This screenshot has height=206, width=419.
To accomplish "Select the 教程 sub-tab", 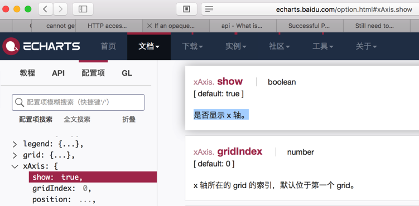I will (x=27, y=73).
